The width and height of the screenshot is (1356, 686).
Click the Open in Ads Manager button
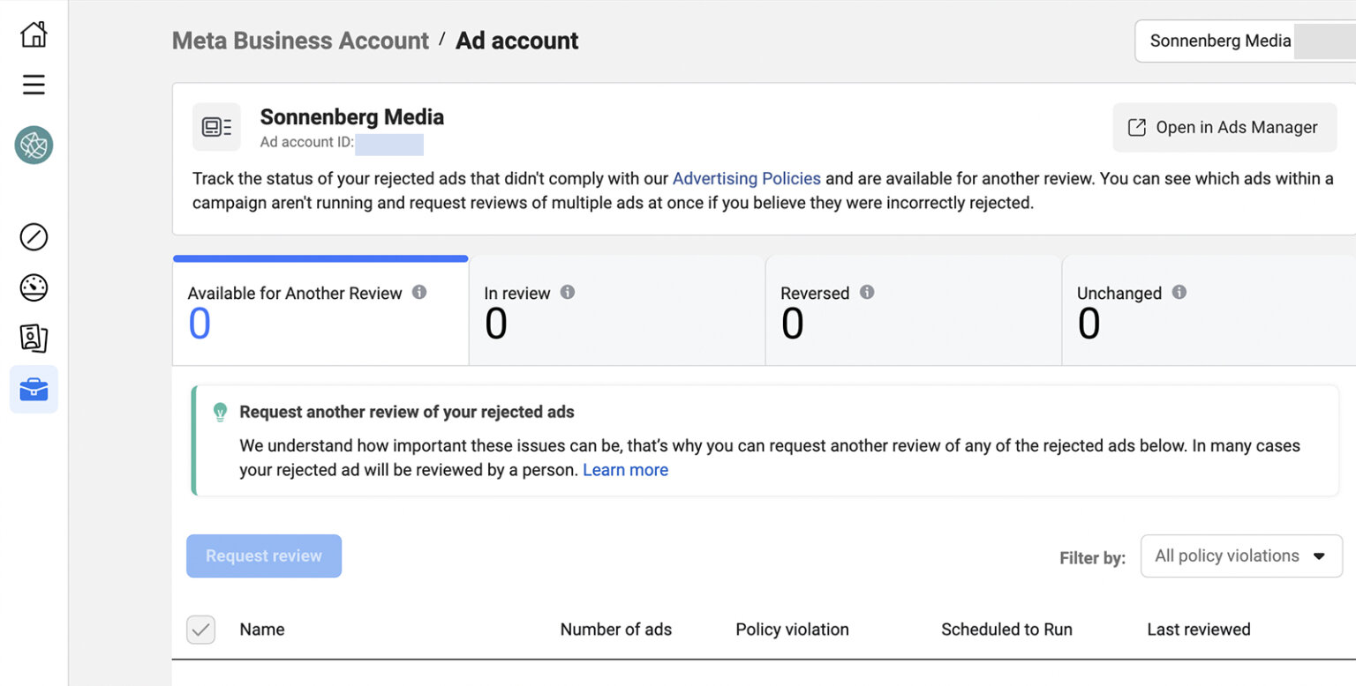coord(1224,128)
